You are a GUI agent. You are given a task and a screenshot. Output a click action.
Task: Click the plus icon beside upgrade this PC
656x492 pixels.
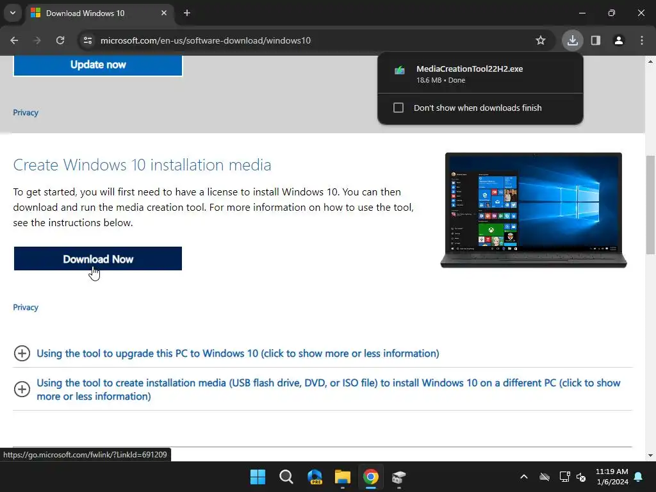pyautogui.click(x=22, y=354)
